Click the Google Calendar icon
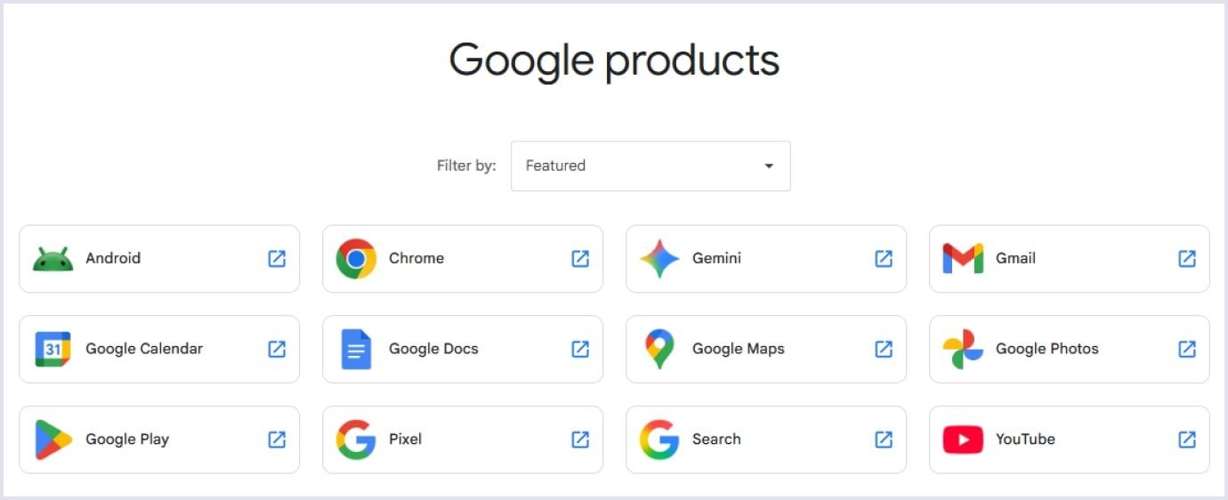The height and width of the screenshot is (500, 1228). tap(53, 349)
